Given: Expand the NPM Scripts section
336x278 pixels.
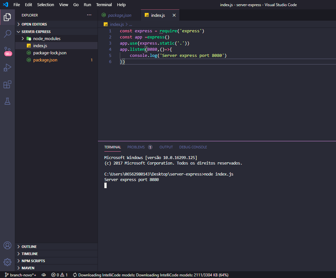Looking at the screenshot, I should [33, 261].
